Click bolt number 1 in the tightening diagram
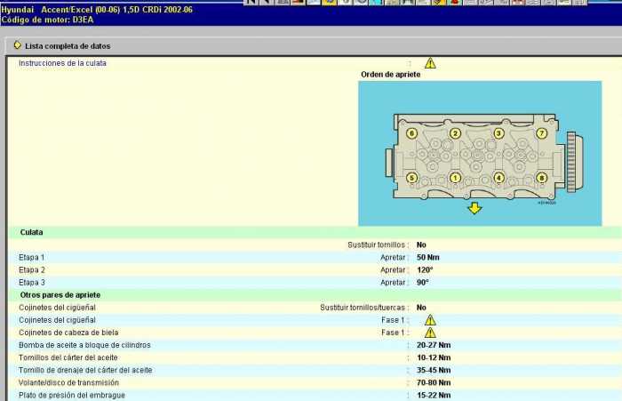Image resolution: width=622 pixels, height=401 pixels. coord(455,178)
